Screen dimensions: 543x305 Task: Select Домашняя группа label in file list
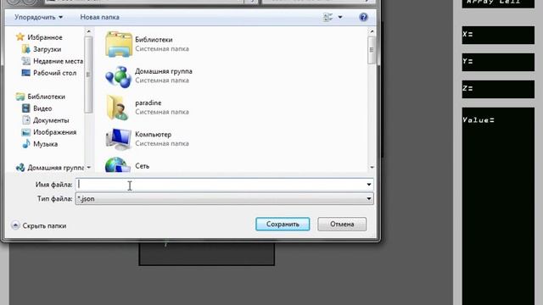click(x=164, y=71)
